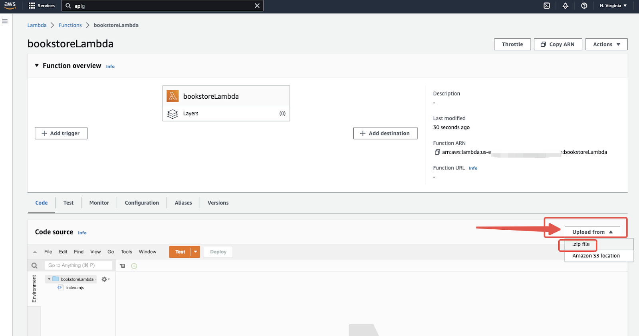Open the environment gear settings icon
Screen dimensions: 639x336
[105, 279]
